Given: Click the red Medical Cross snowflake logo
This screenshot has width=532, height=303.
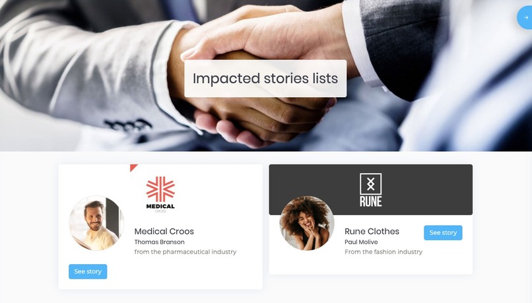Looking at the screenshot, I should click(160, 189).
